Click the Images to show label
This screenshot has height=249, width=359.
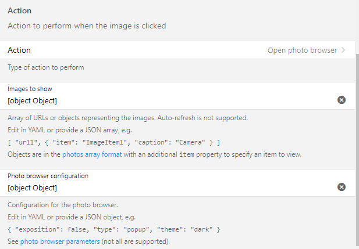pos(30,89)
